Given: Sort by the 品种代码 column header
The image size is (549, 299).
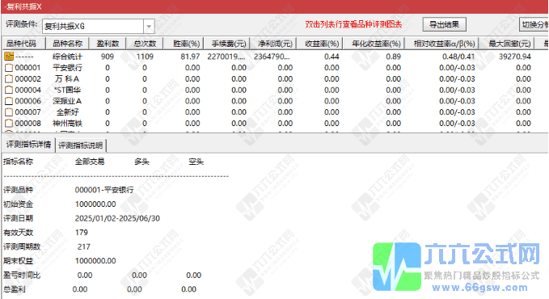Looking at the screenshot, I should [x=23, y=44].
